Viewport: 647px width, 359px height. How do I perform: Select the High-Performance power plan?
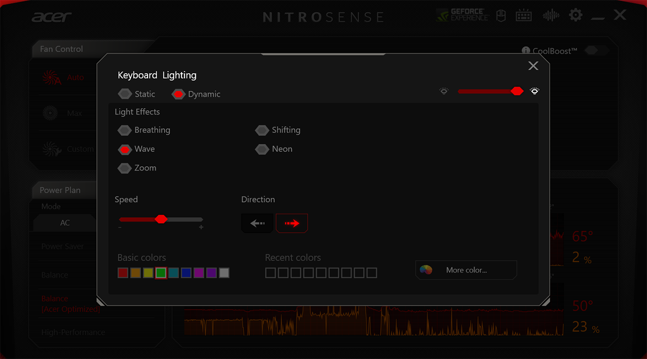point(73,332)
